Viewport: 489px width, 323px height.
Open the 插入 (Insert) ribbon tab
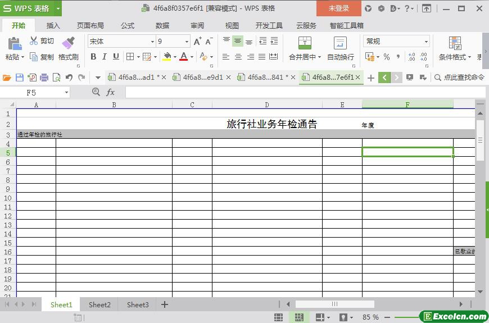click(53, 25)
